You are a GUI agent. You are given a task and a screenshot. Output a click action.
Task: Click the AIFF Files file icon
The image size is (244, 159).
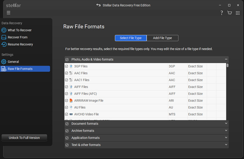71,87
